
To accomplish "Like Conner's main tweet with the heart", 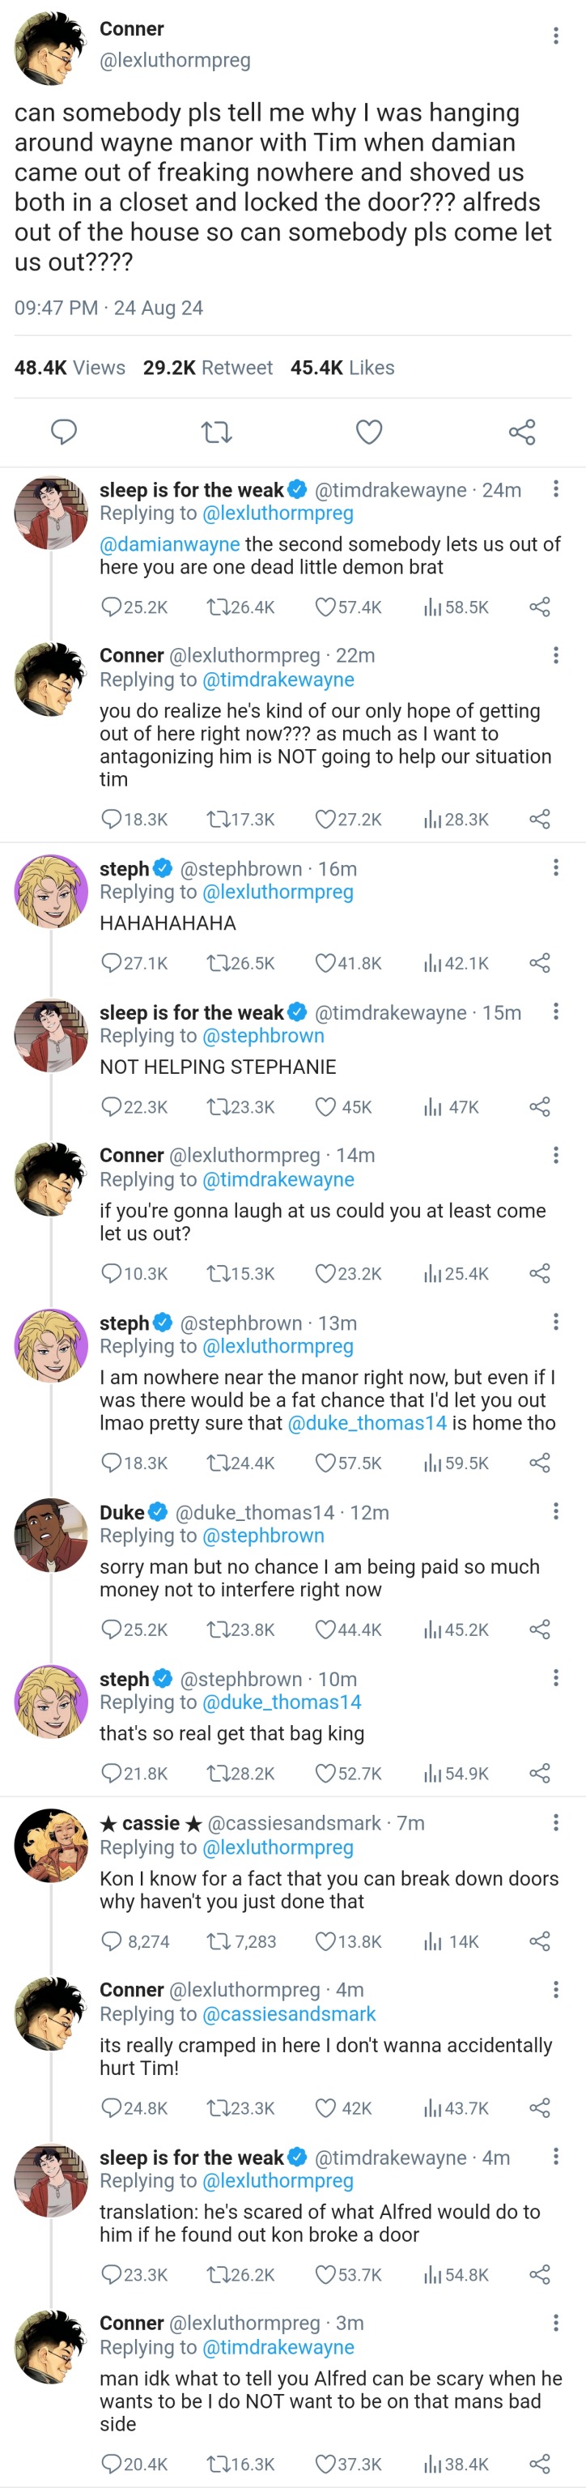I will pos(369,432).
